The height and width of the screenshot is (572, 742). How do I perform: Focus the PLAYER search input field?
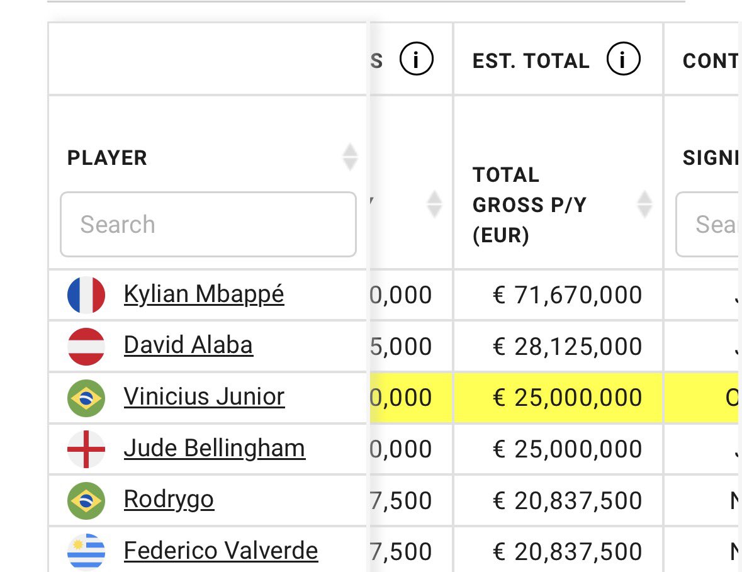[208, 224]
